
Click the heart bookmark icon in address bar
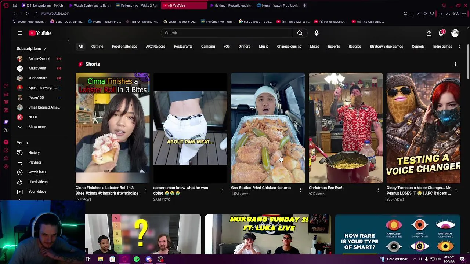[x=432, y=14]
